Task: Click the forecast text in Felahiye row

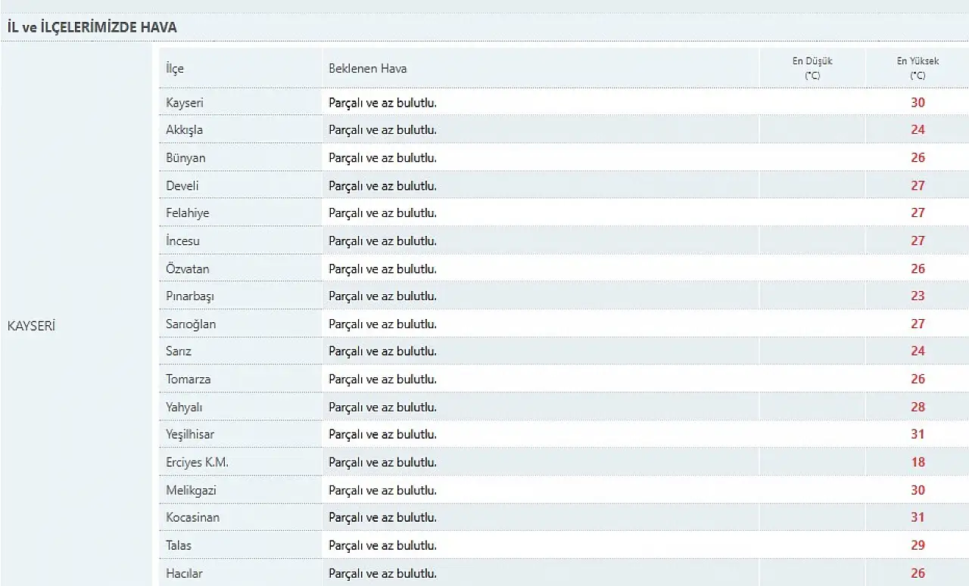Action: (x=382, y=213)
